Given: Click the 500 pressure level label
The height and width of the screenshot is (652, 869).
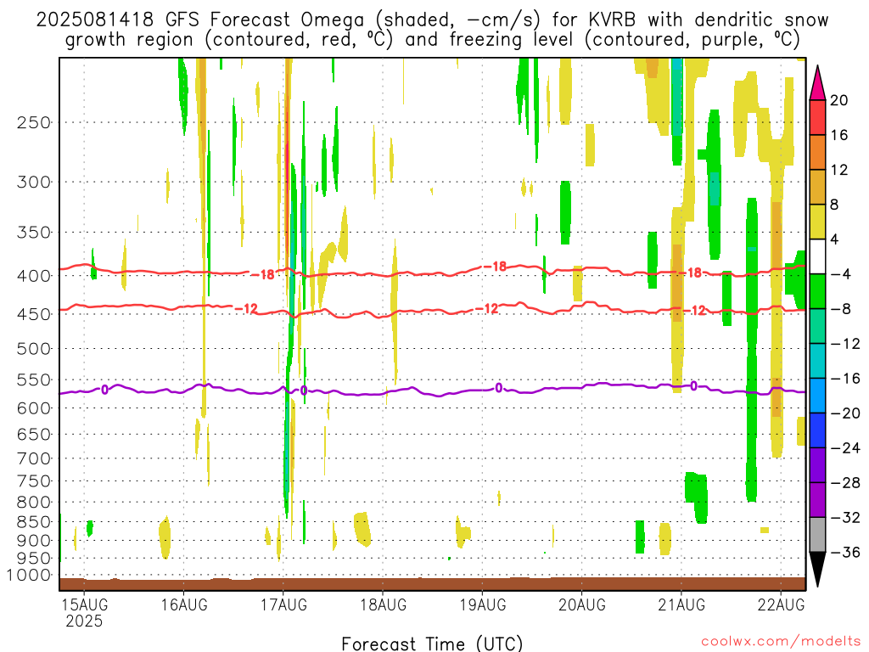Looking at the screenshot, I should (34, 349).
